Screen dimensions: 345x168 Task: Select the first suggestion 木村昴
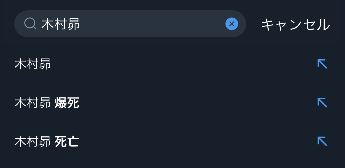click(x=33, y=64)
